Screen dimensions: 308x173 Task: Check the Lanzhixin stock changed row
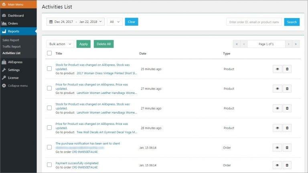tap(49, 108)
